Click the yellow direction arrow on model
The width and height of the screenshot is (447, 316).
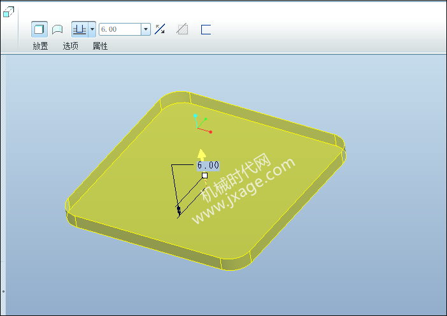202,154
